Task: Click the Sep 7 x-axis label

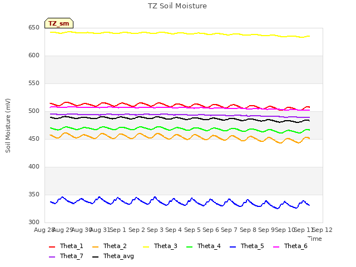Action: point(229,230)
